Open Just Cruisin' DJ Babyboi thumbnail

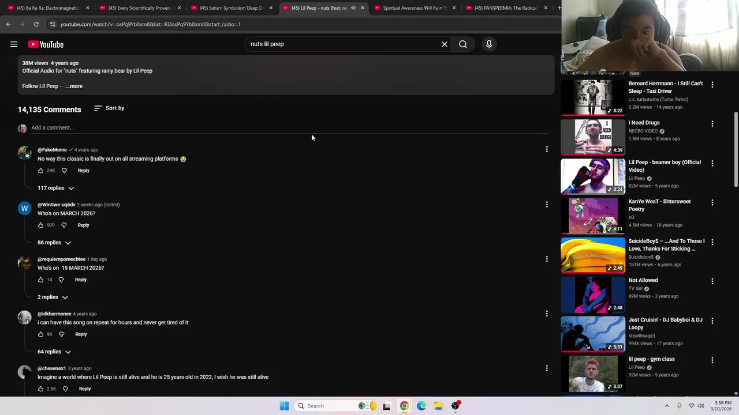click(593, 334)
